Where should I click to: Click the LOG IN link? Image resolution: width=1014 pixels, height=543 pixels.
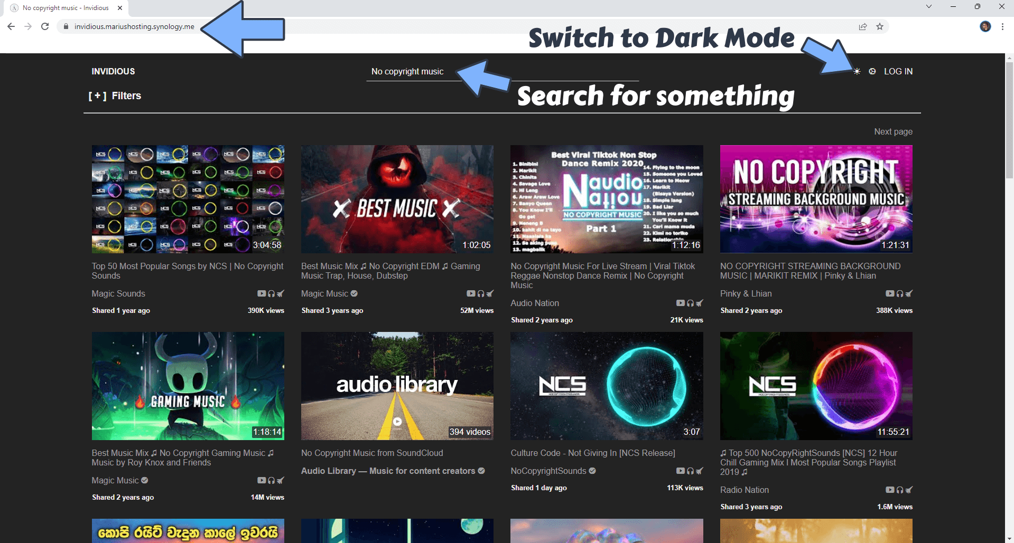[x=898, y=71]
